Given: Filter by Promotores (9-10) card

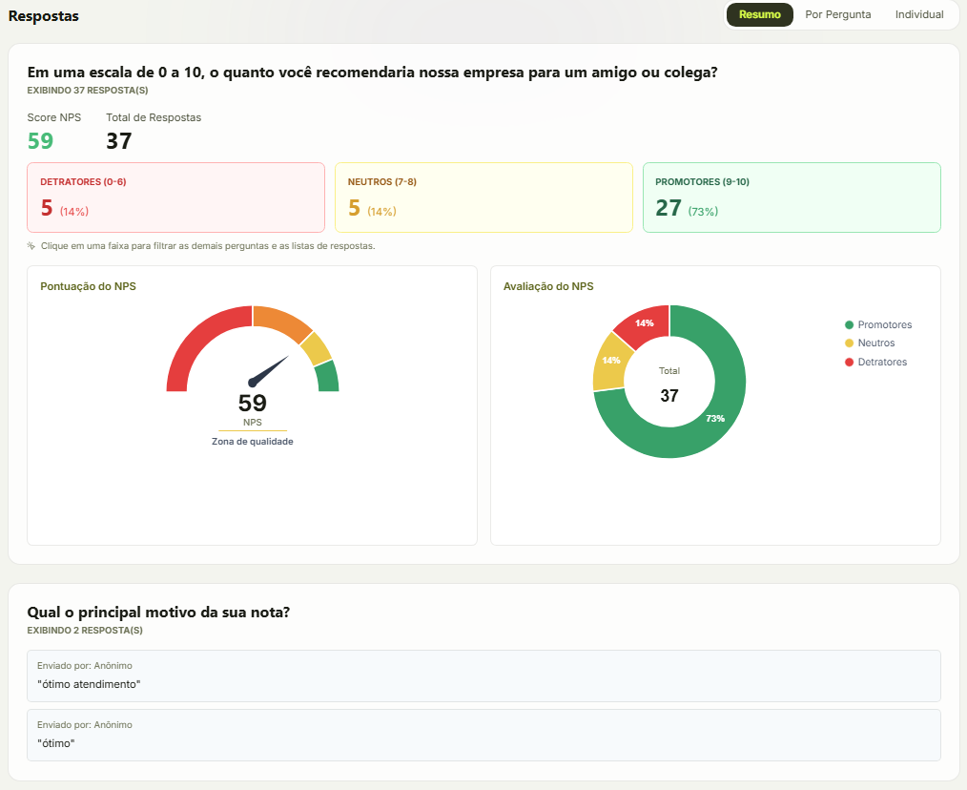Looking at the screenshot, I should [792, 197].
